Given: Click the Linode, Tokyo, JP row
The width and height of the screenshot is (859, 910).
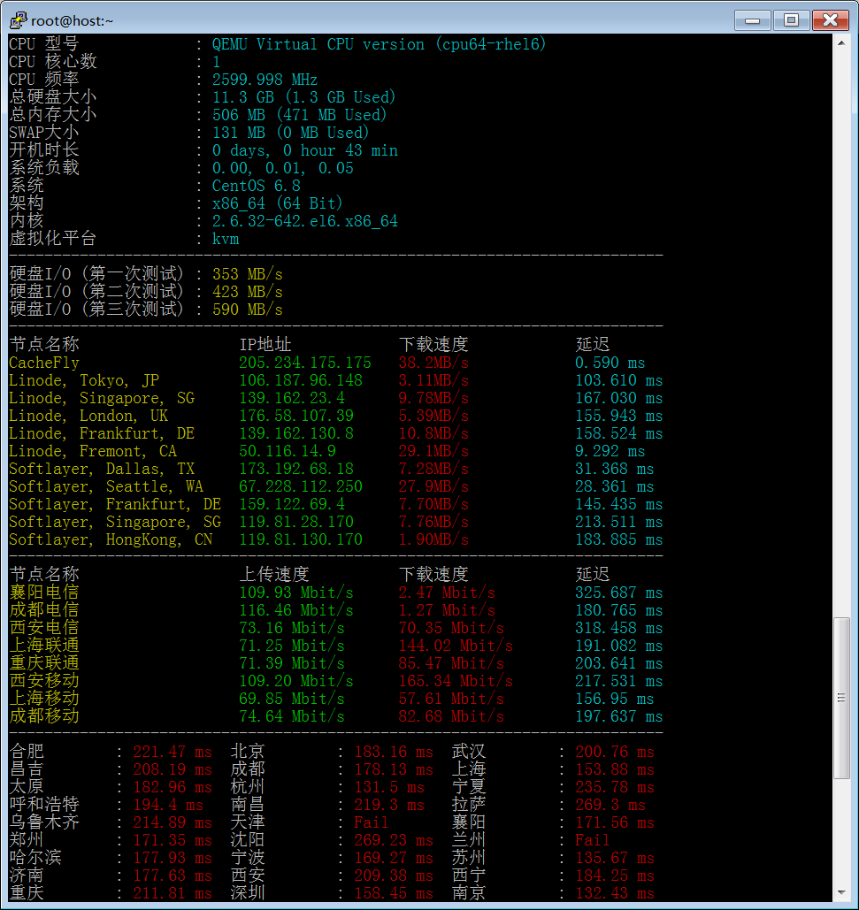Looking at the screenshot, I should point(335,380).
